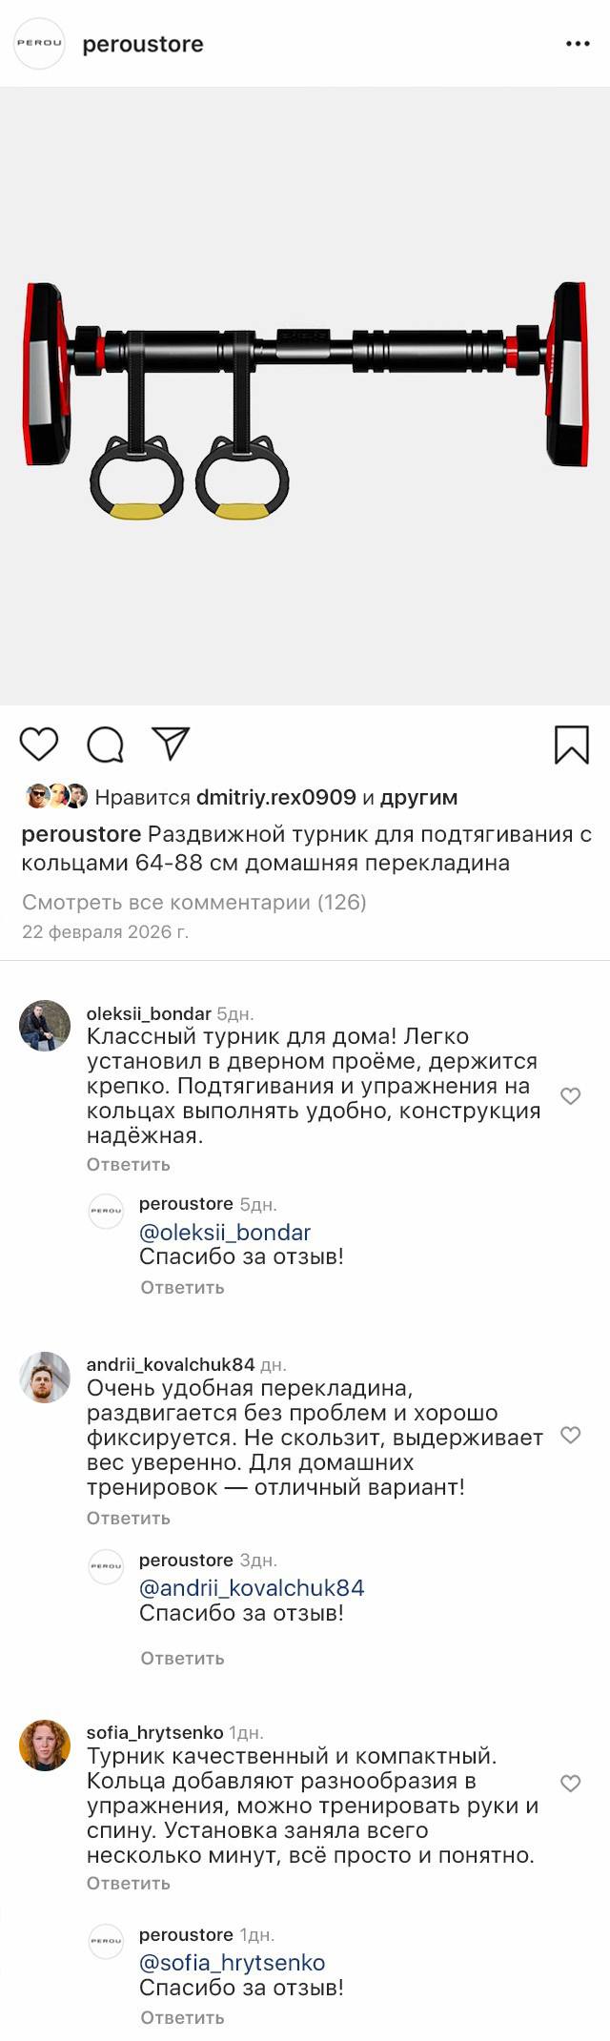Like oleksii_bondar's comment
The image size is (610, 2041).
[x=570, y=1096]
